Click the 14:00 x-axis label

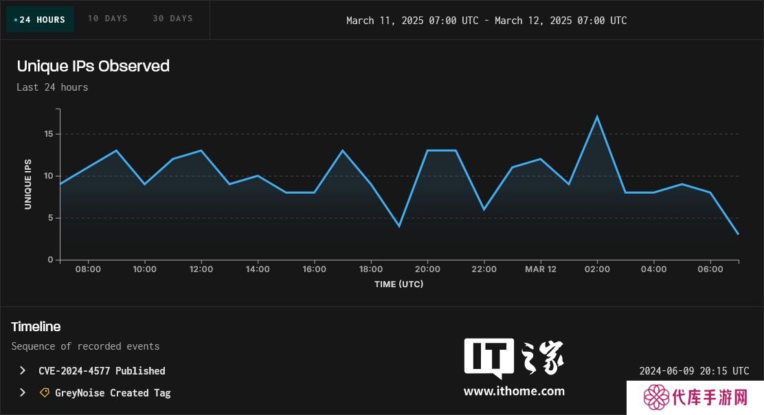pyautogui.click(x=258, y=269)
